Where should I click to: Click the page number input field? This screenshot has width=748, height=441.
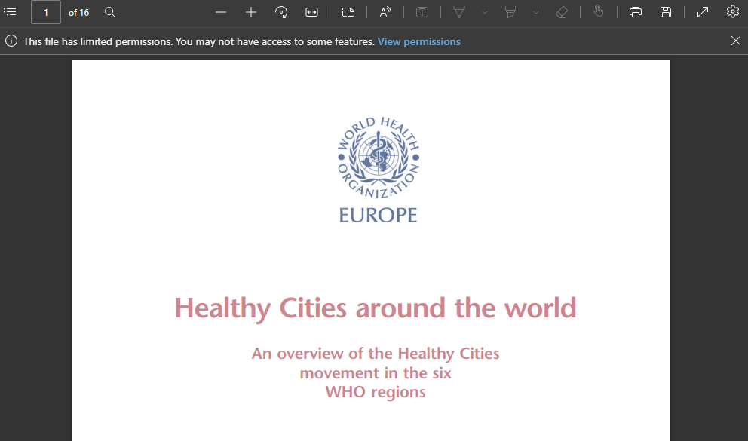coord(46,12)
